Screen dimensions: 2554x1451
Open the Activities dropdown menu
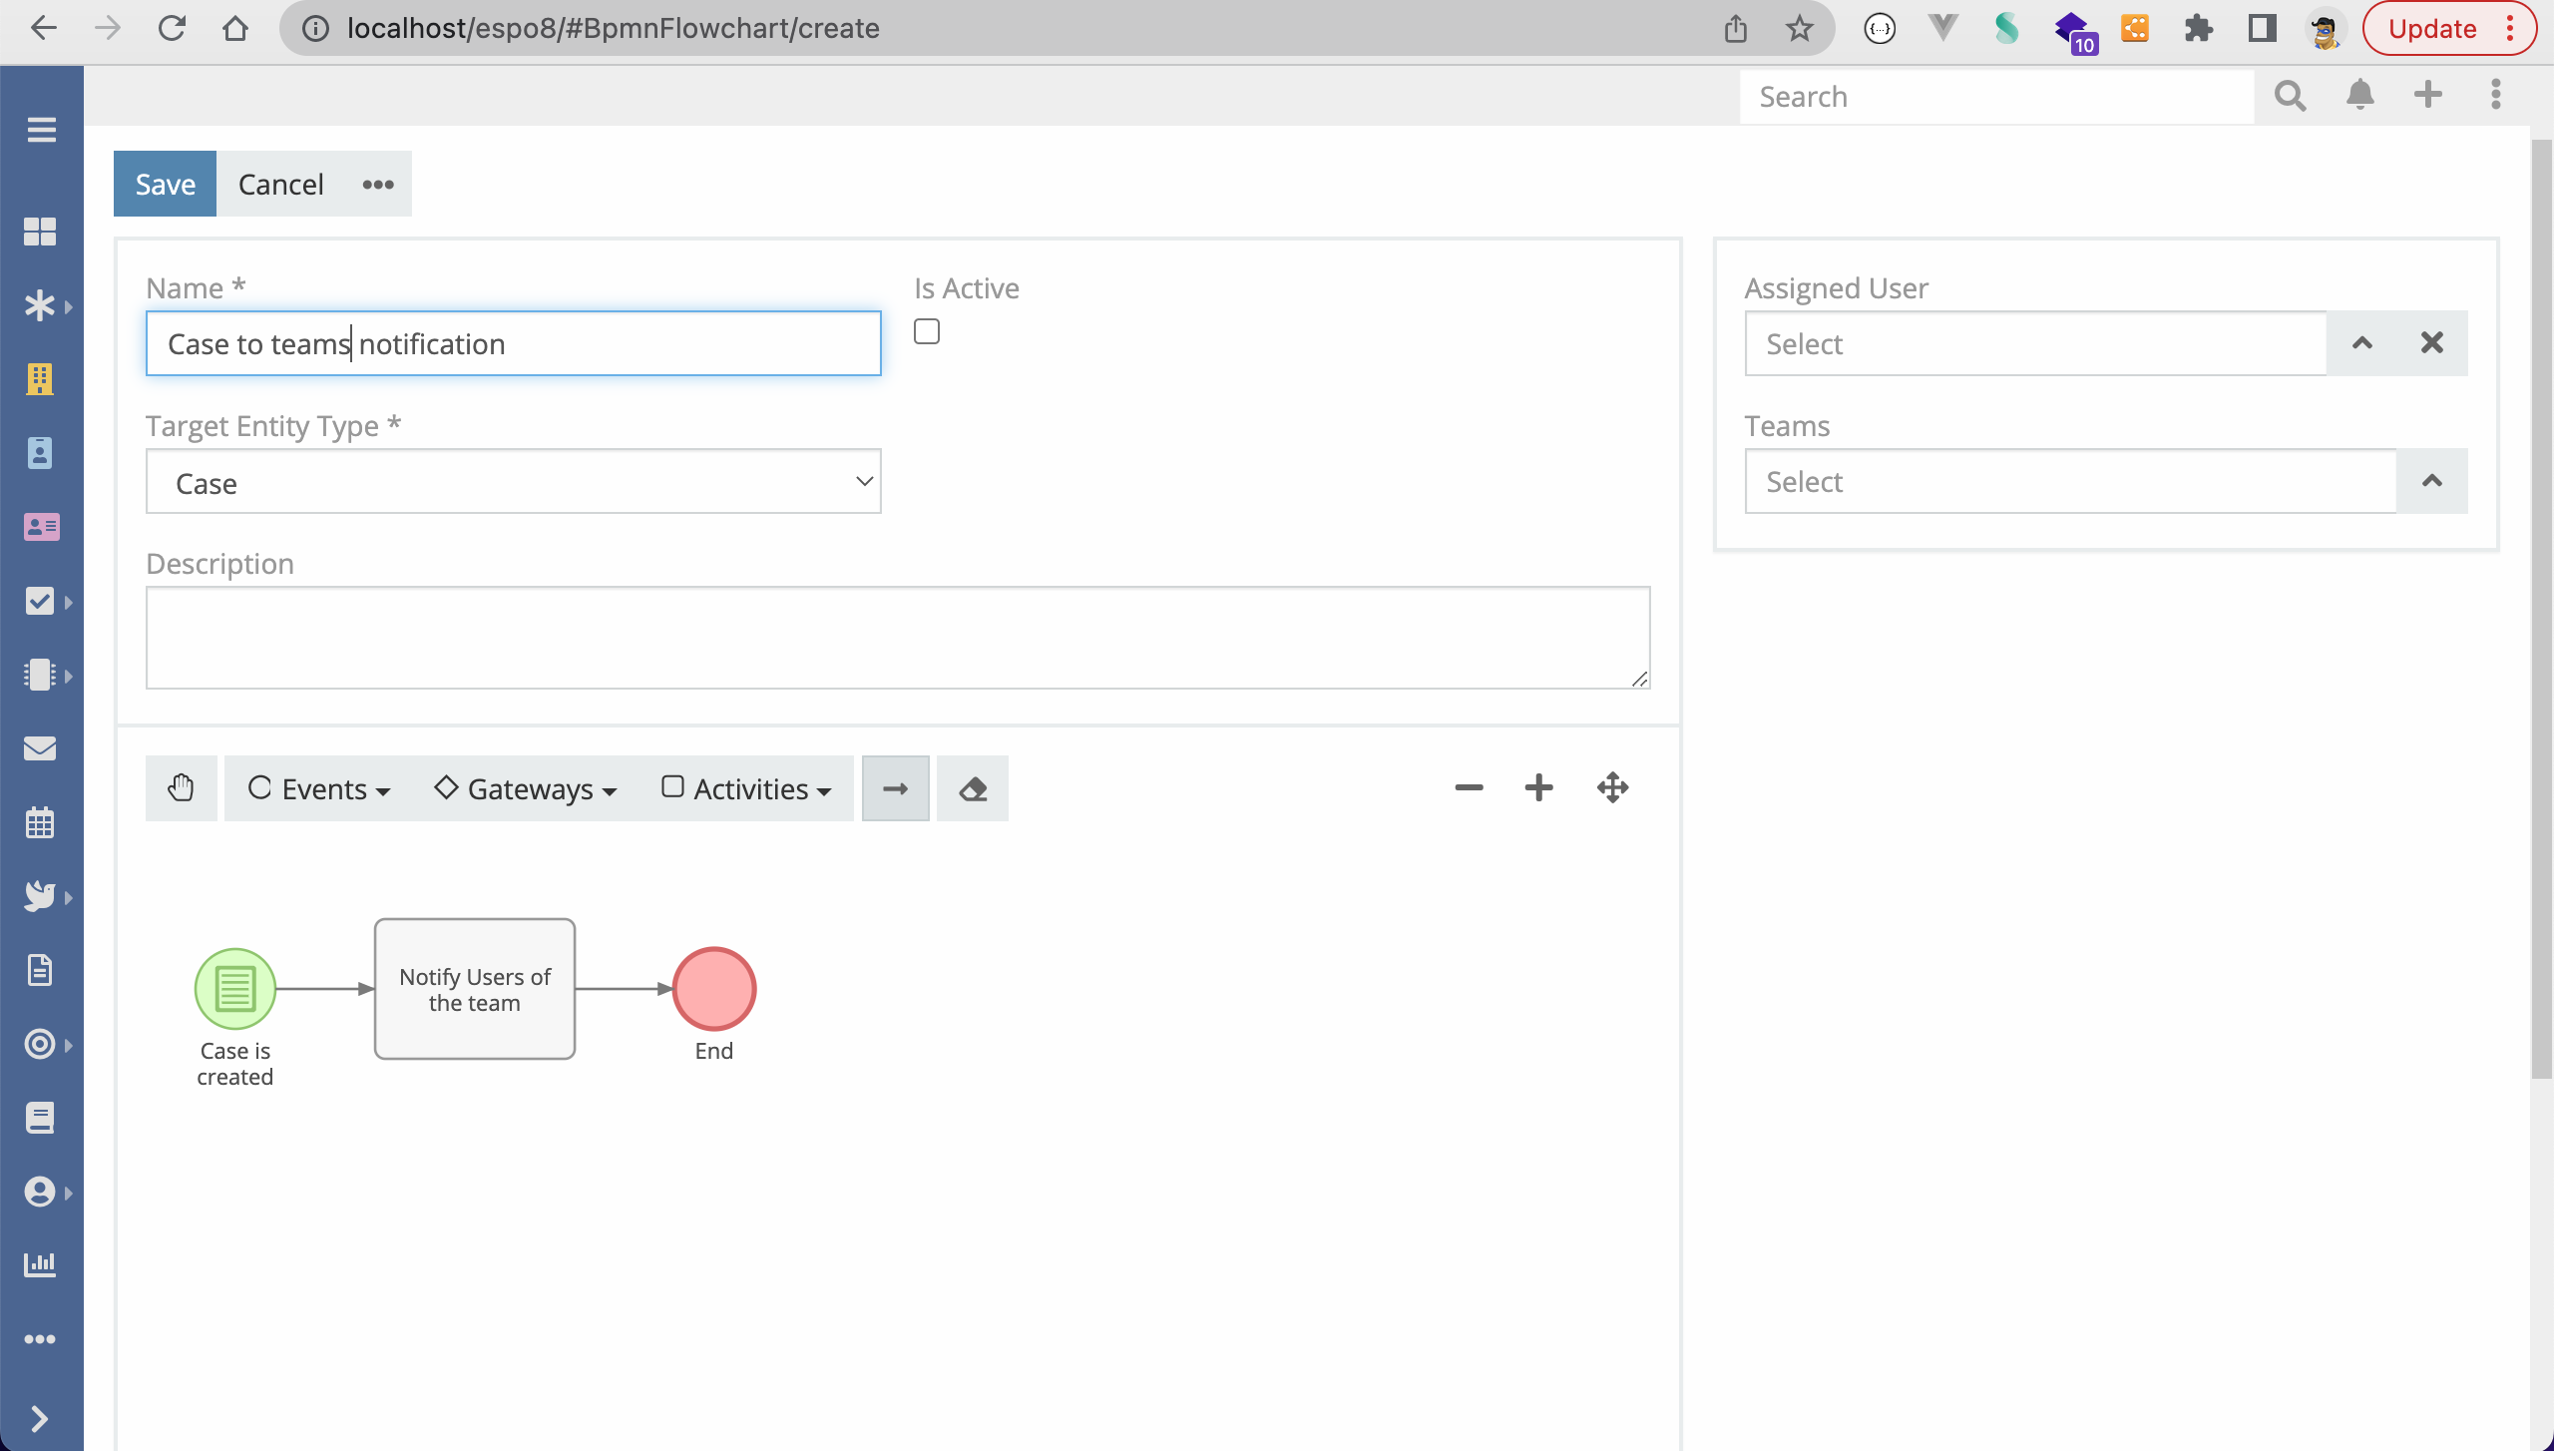tap(746, 788)
